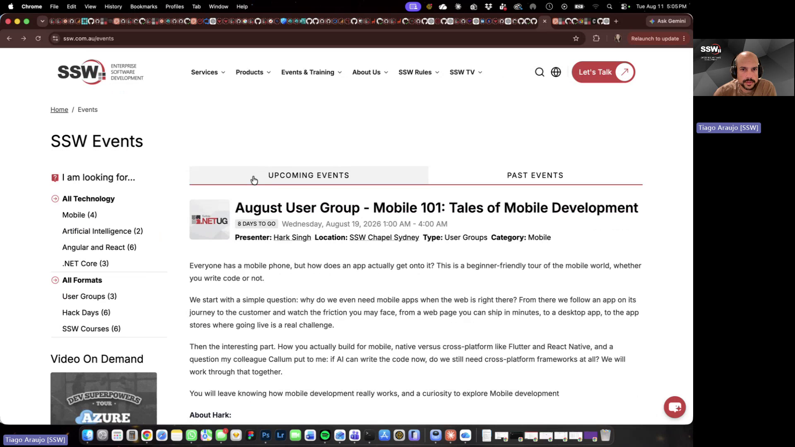The image size is (795, 447).
Task: Open presenter Hark Singh link
Action: pyautogui.click(x=292, y=238)
